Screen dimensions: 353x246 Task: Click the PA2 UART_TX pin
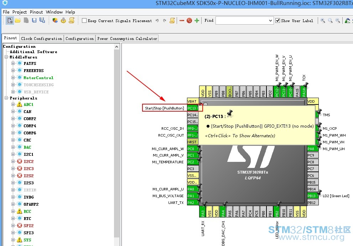(192, 203)
